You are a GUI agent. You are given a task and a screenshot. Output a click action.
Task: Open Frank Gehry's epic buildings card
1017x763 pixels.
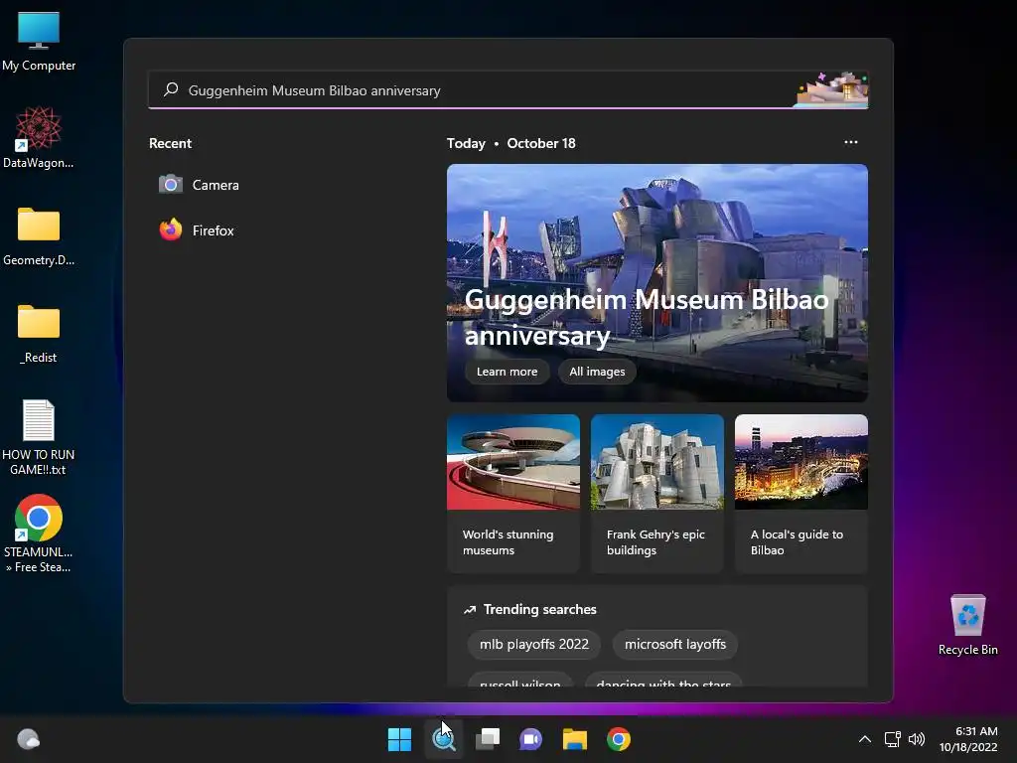pyautogui.click(x=657, y=493)
